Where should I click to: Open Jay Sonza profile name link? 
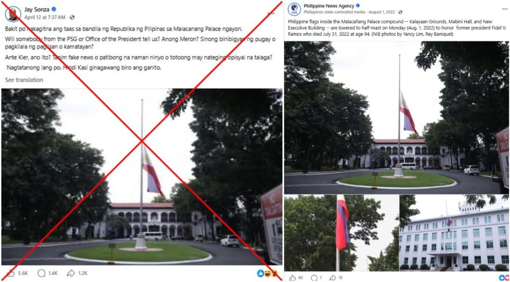click(x=37, y=9)
